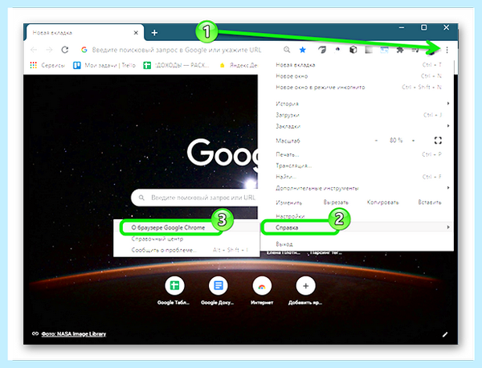This screenshot has height=368, width=482.
Task: Open the Яндекс.Де bookmark
Action: click(x=239, y=65)
